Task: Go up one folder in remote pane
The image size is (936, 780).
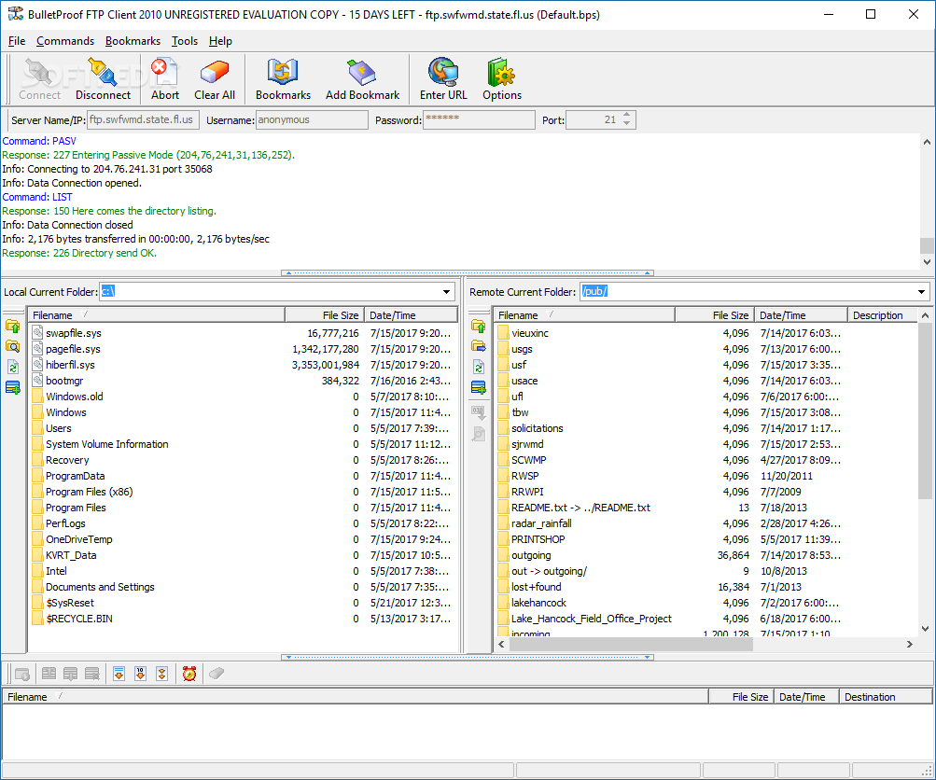Action: tap(478, 326)
